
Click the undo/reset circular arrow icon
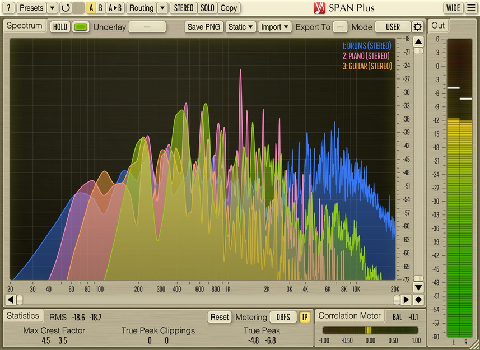tap(66, 8)
